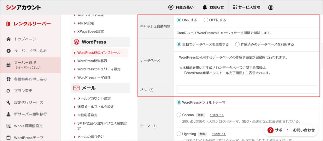323x141 pixels.
Task: Click the server icon beside サーバー管理
Action: (9, 65)
